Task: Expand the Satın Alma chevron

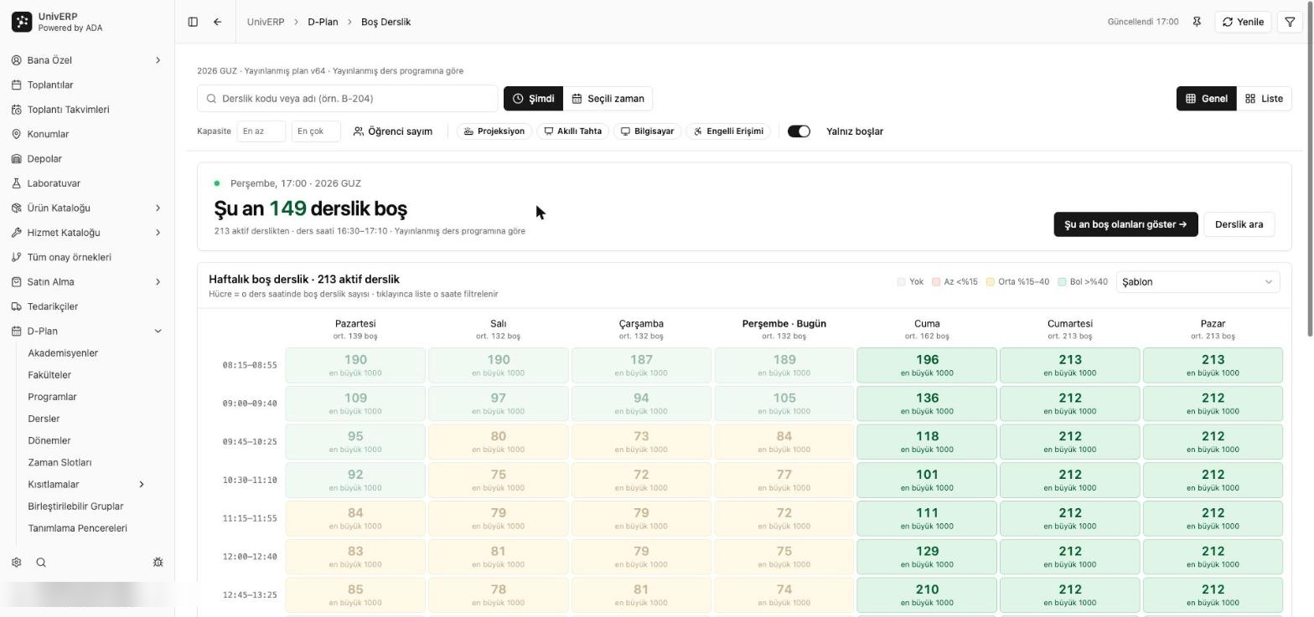Action: coord(158,282)
